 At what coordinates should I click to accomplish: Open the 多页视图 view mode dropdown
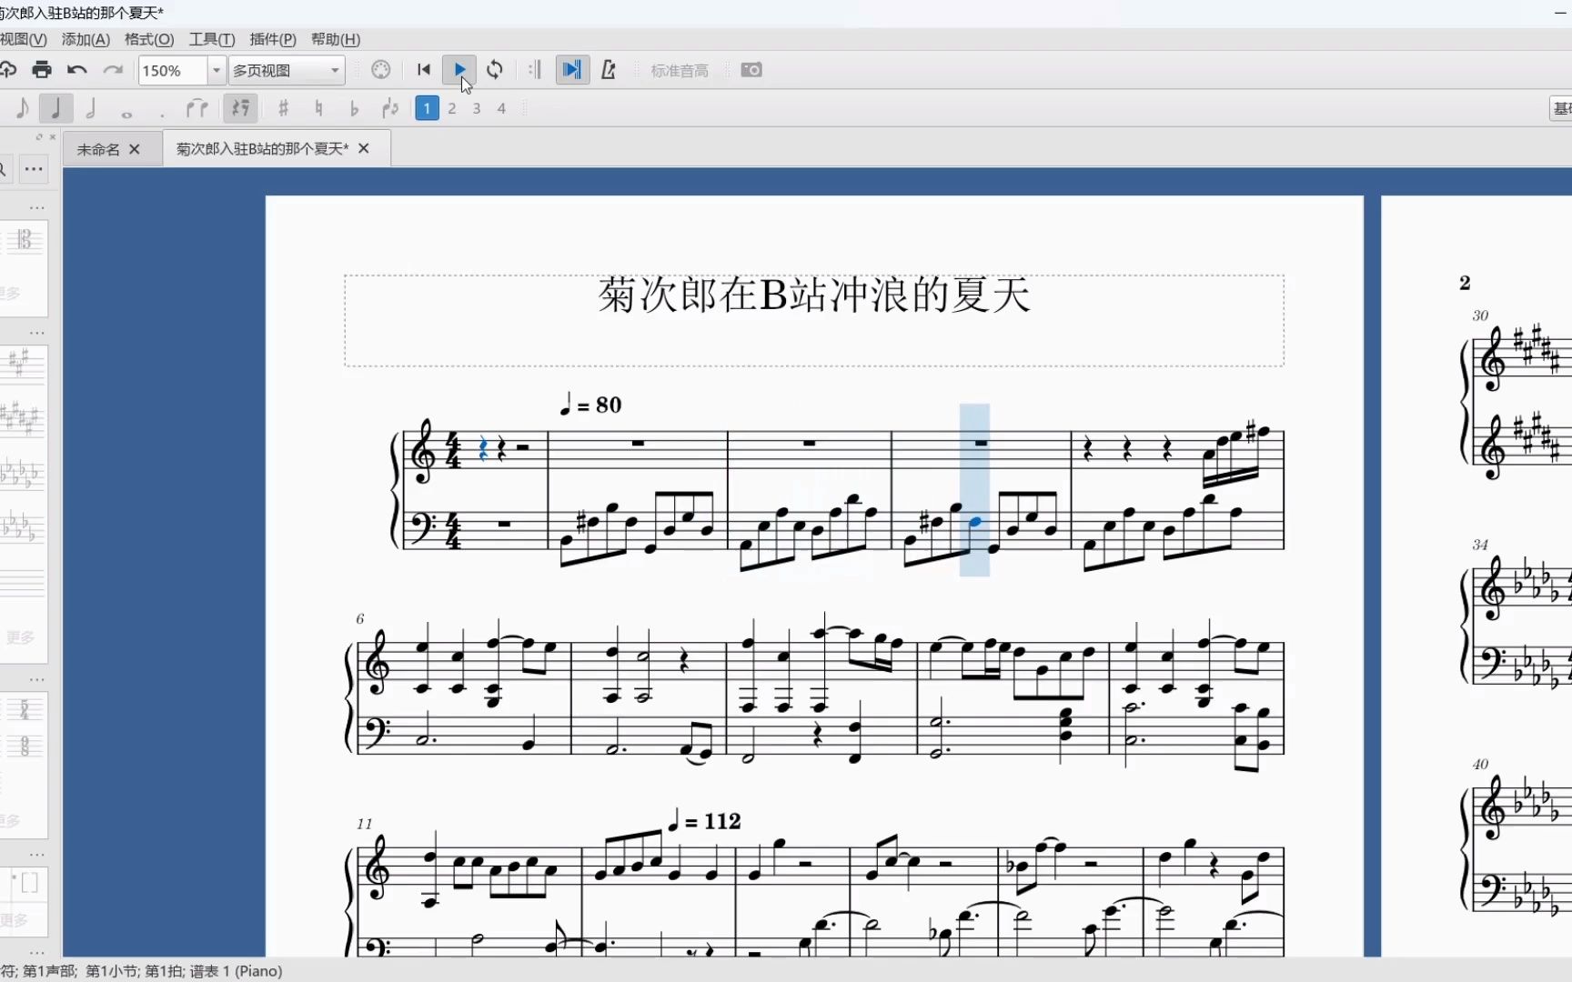click(287, 70)
